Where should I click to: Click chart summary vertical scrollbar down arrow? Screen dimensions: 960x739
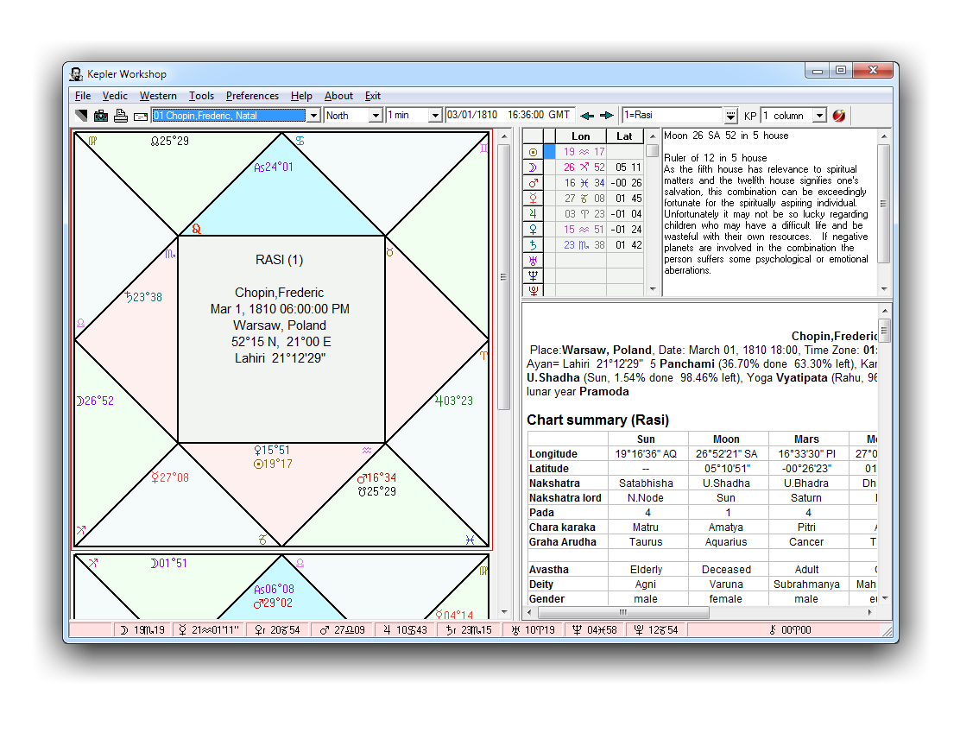pos(885,598)
